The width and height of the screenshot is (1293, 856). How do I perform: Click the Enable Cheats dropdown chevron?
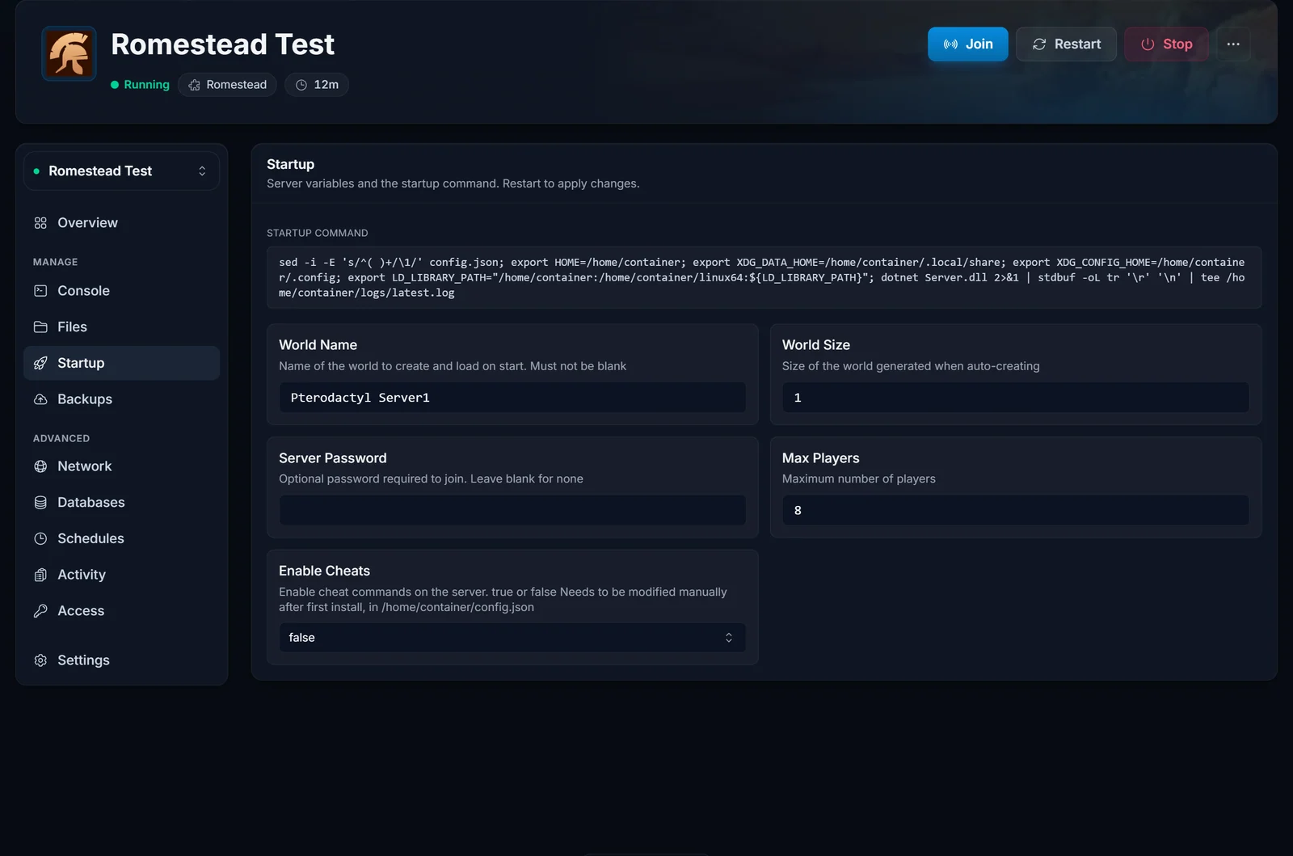729,638
